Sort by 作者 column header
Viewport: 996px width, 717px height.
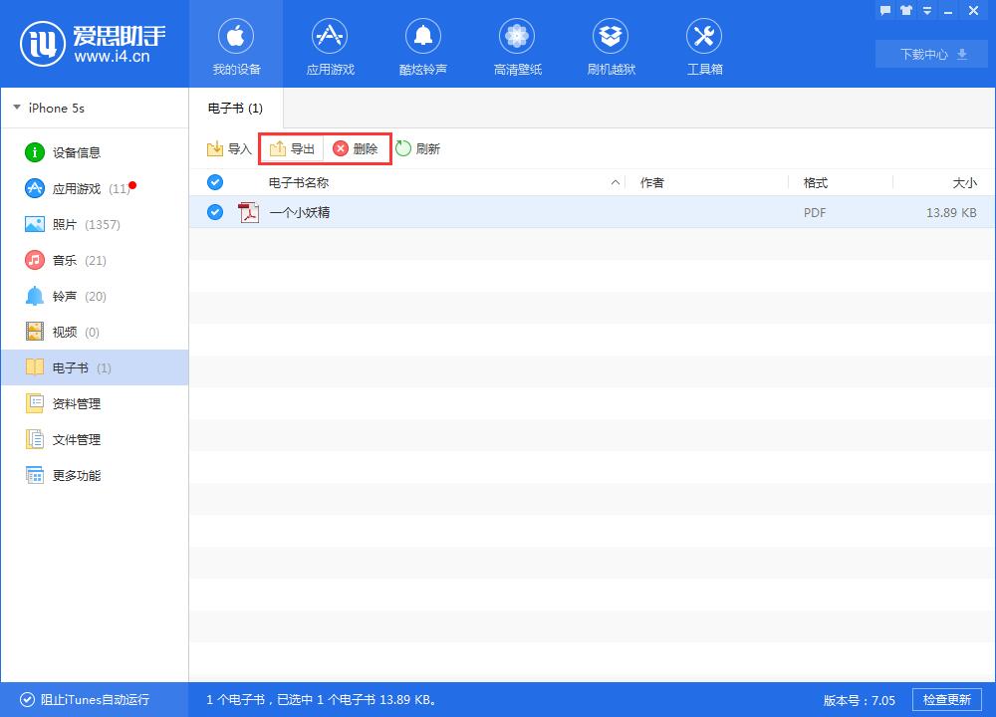pos(651,183)
